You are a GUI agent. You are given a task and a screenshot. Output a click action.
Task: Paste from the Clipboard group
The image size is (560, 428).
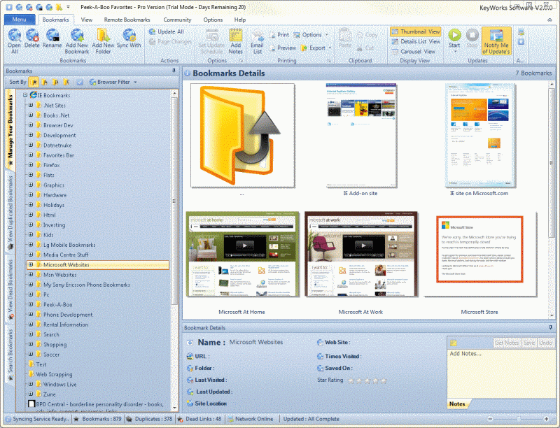click(345, 38)
